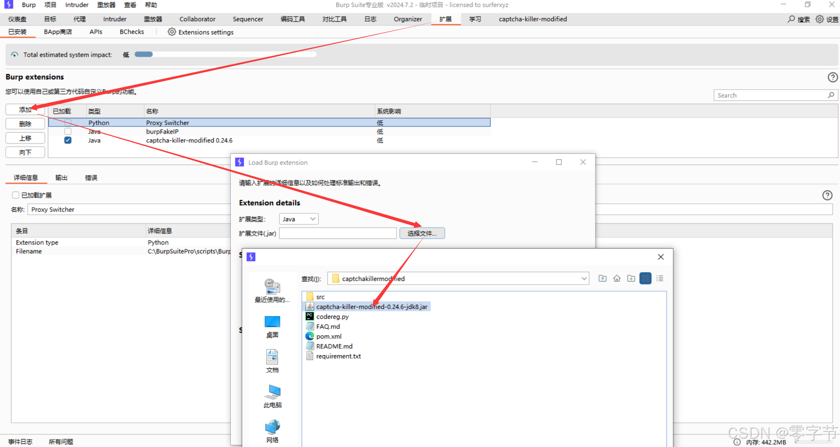Click magnifier icon in extensions Search box
The width and height of the screenshot is (840, 447).
coord(831,95)
